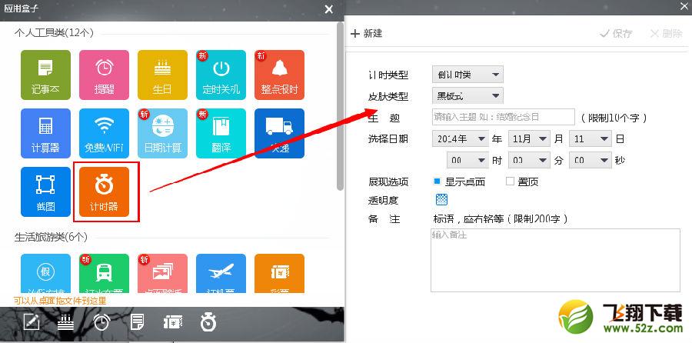
Task: Open the minute (分) dropdown
Action: pyautogui.click(x=529, y=160)
